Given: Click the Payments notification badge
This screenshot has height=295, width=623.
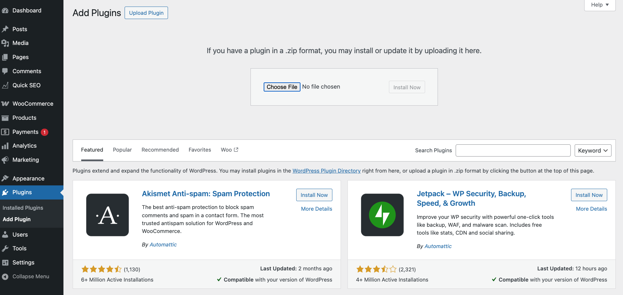Looking at the screenshot, I should [x=44, y=132].
